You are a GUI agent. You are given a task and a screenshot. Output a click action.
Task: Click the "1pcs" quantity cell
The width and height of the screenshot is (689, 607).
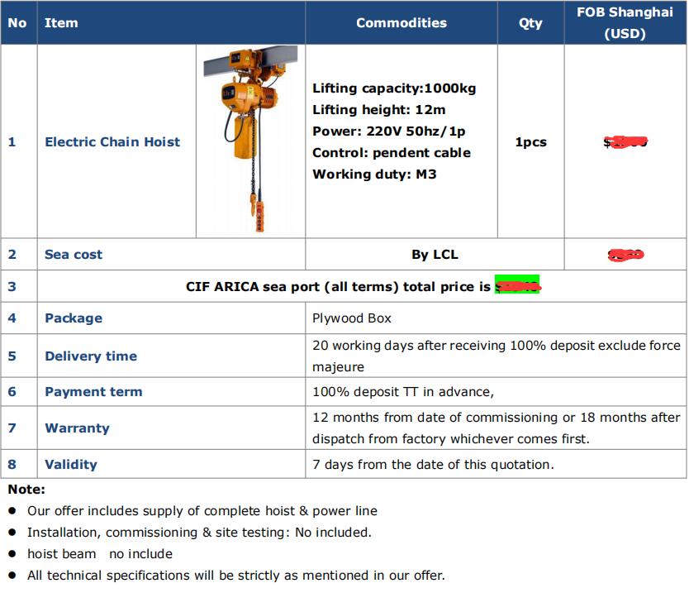[x=530, y=142]
